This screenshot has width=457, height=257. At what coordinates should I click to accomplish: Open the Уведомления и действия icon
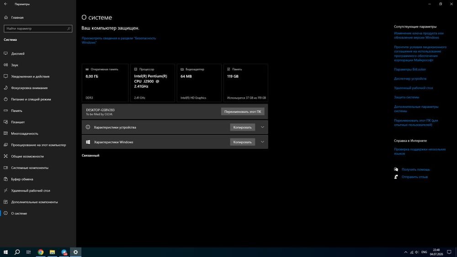coord(5,76)
